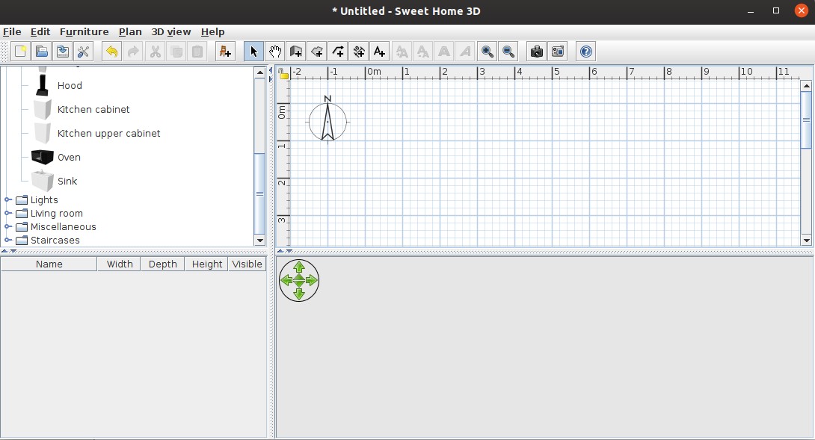Click the Increase text size icon
Image resolution: width=815 pixels, height=440 pixels.
[x=402, y=52]
